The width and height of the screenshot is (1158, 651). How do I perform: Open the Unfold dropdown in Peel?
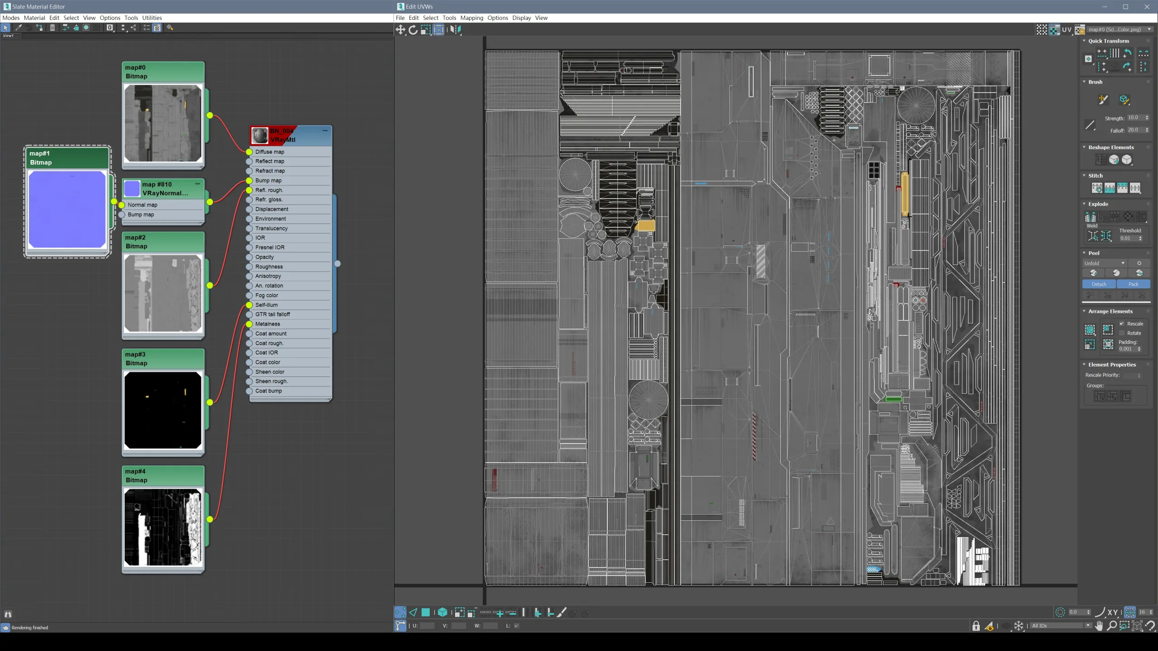click(x=1104, y=263)
